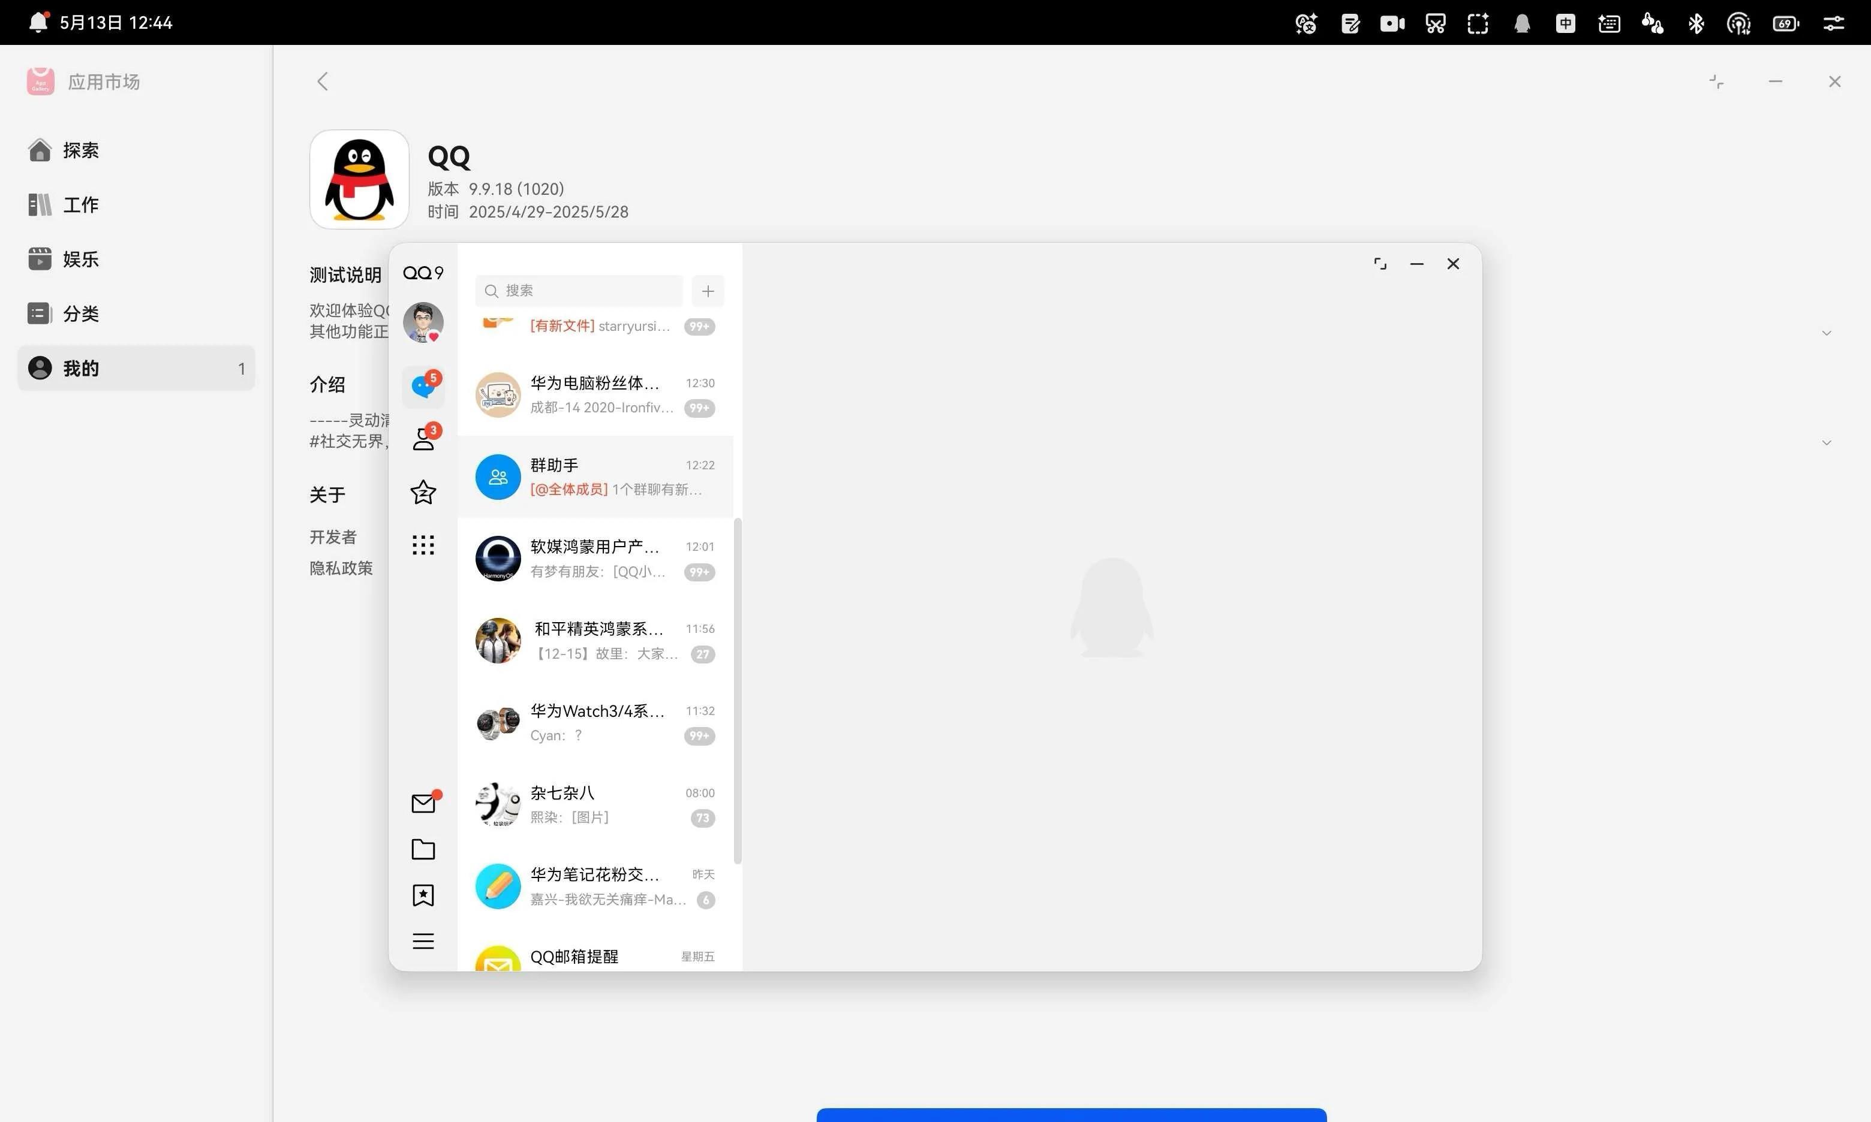Toggle Bluetooth in the system tray
The height and width of the screenshot is (1122, 1871).
[x=1695, y=23]
